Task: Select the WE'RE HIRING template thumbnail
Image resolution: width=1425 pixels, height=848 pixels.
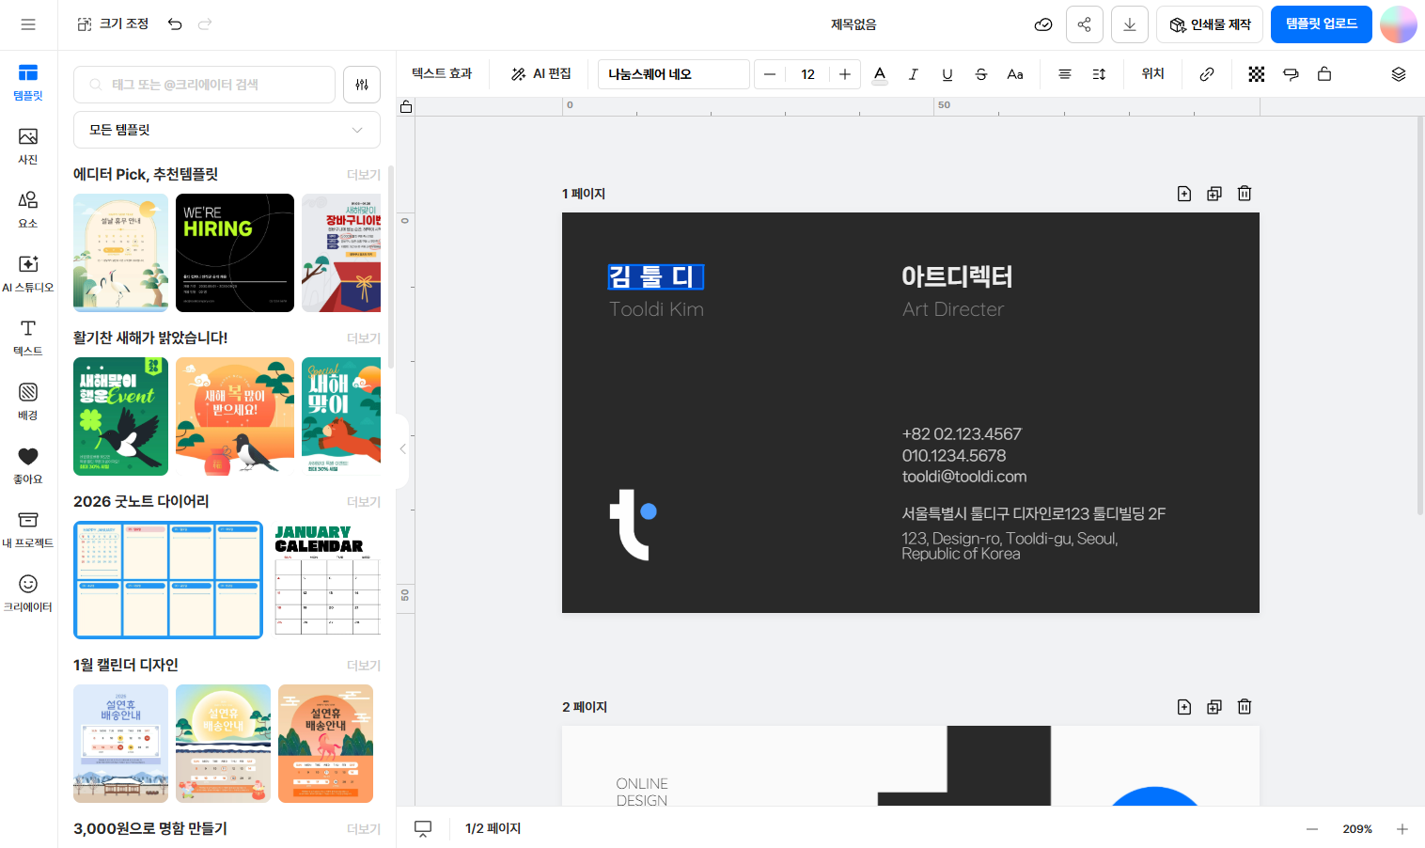Action: click(235, 253)
